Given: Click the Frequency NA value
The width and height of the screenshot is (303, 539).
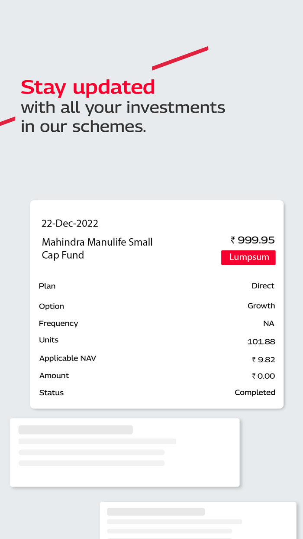Looking at the screenshot, I should (269, 323).
